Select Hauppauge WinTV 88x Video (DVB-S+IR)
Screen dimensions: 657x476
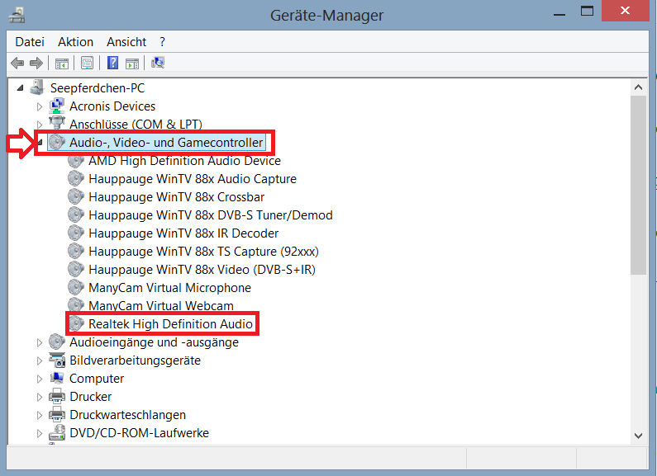(x=202, y=270)
